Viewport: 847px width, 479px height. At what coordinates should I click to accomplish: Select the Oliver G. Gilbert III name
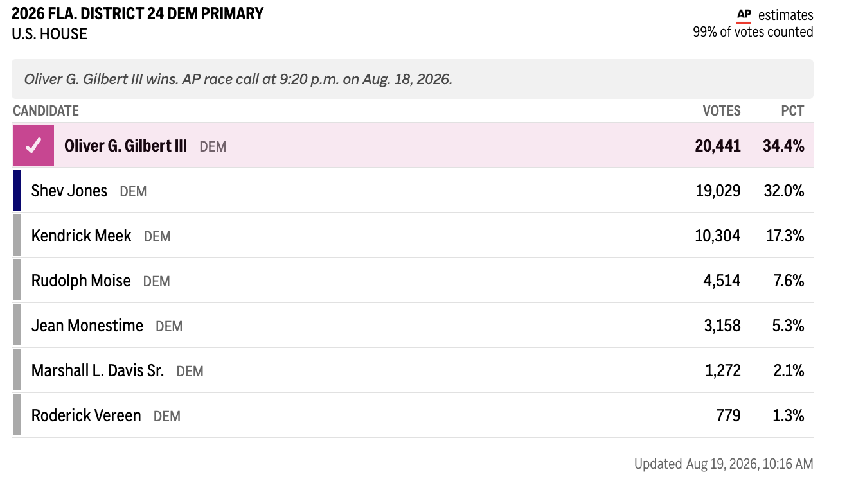(x=125, y=146)
